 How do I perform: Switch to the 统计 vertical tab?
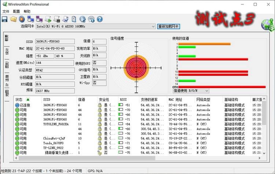(x=7, y=51)
